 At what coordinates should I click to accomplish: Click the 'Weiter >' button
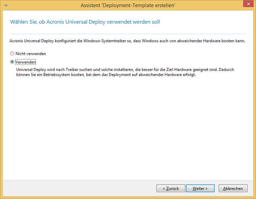(200, 189)
